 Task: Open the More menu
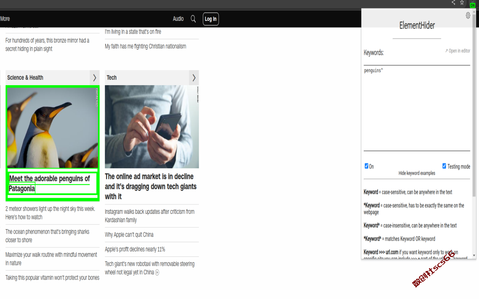[x=5, y=19]
